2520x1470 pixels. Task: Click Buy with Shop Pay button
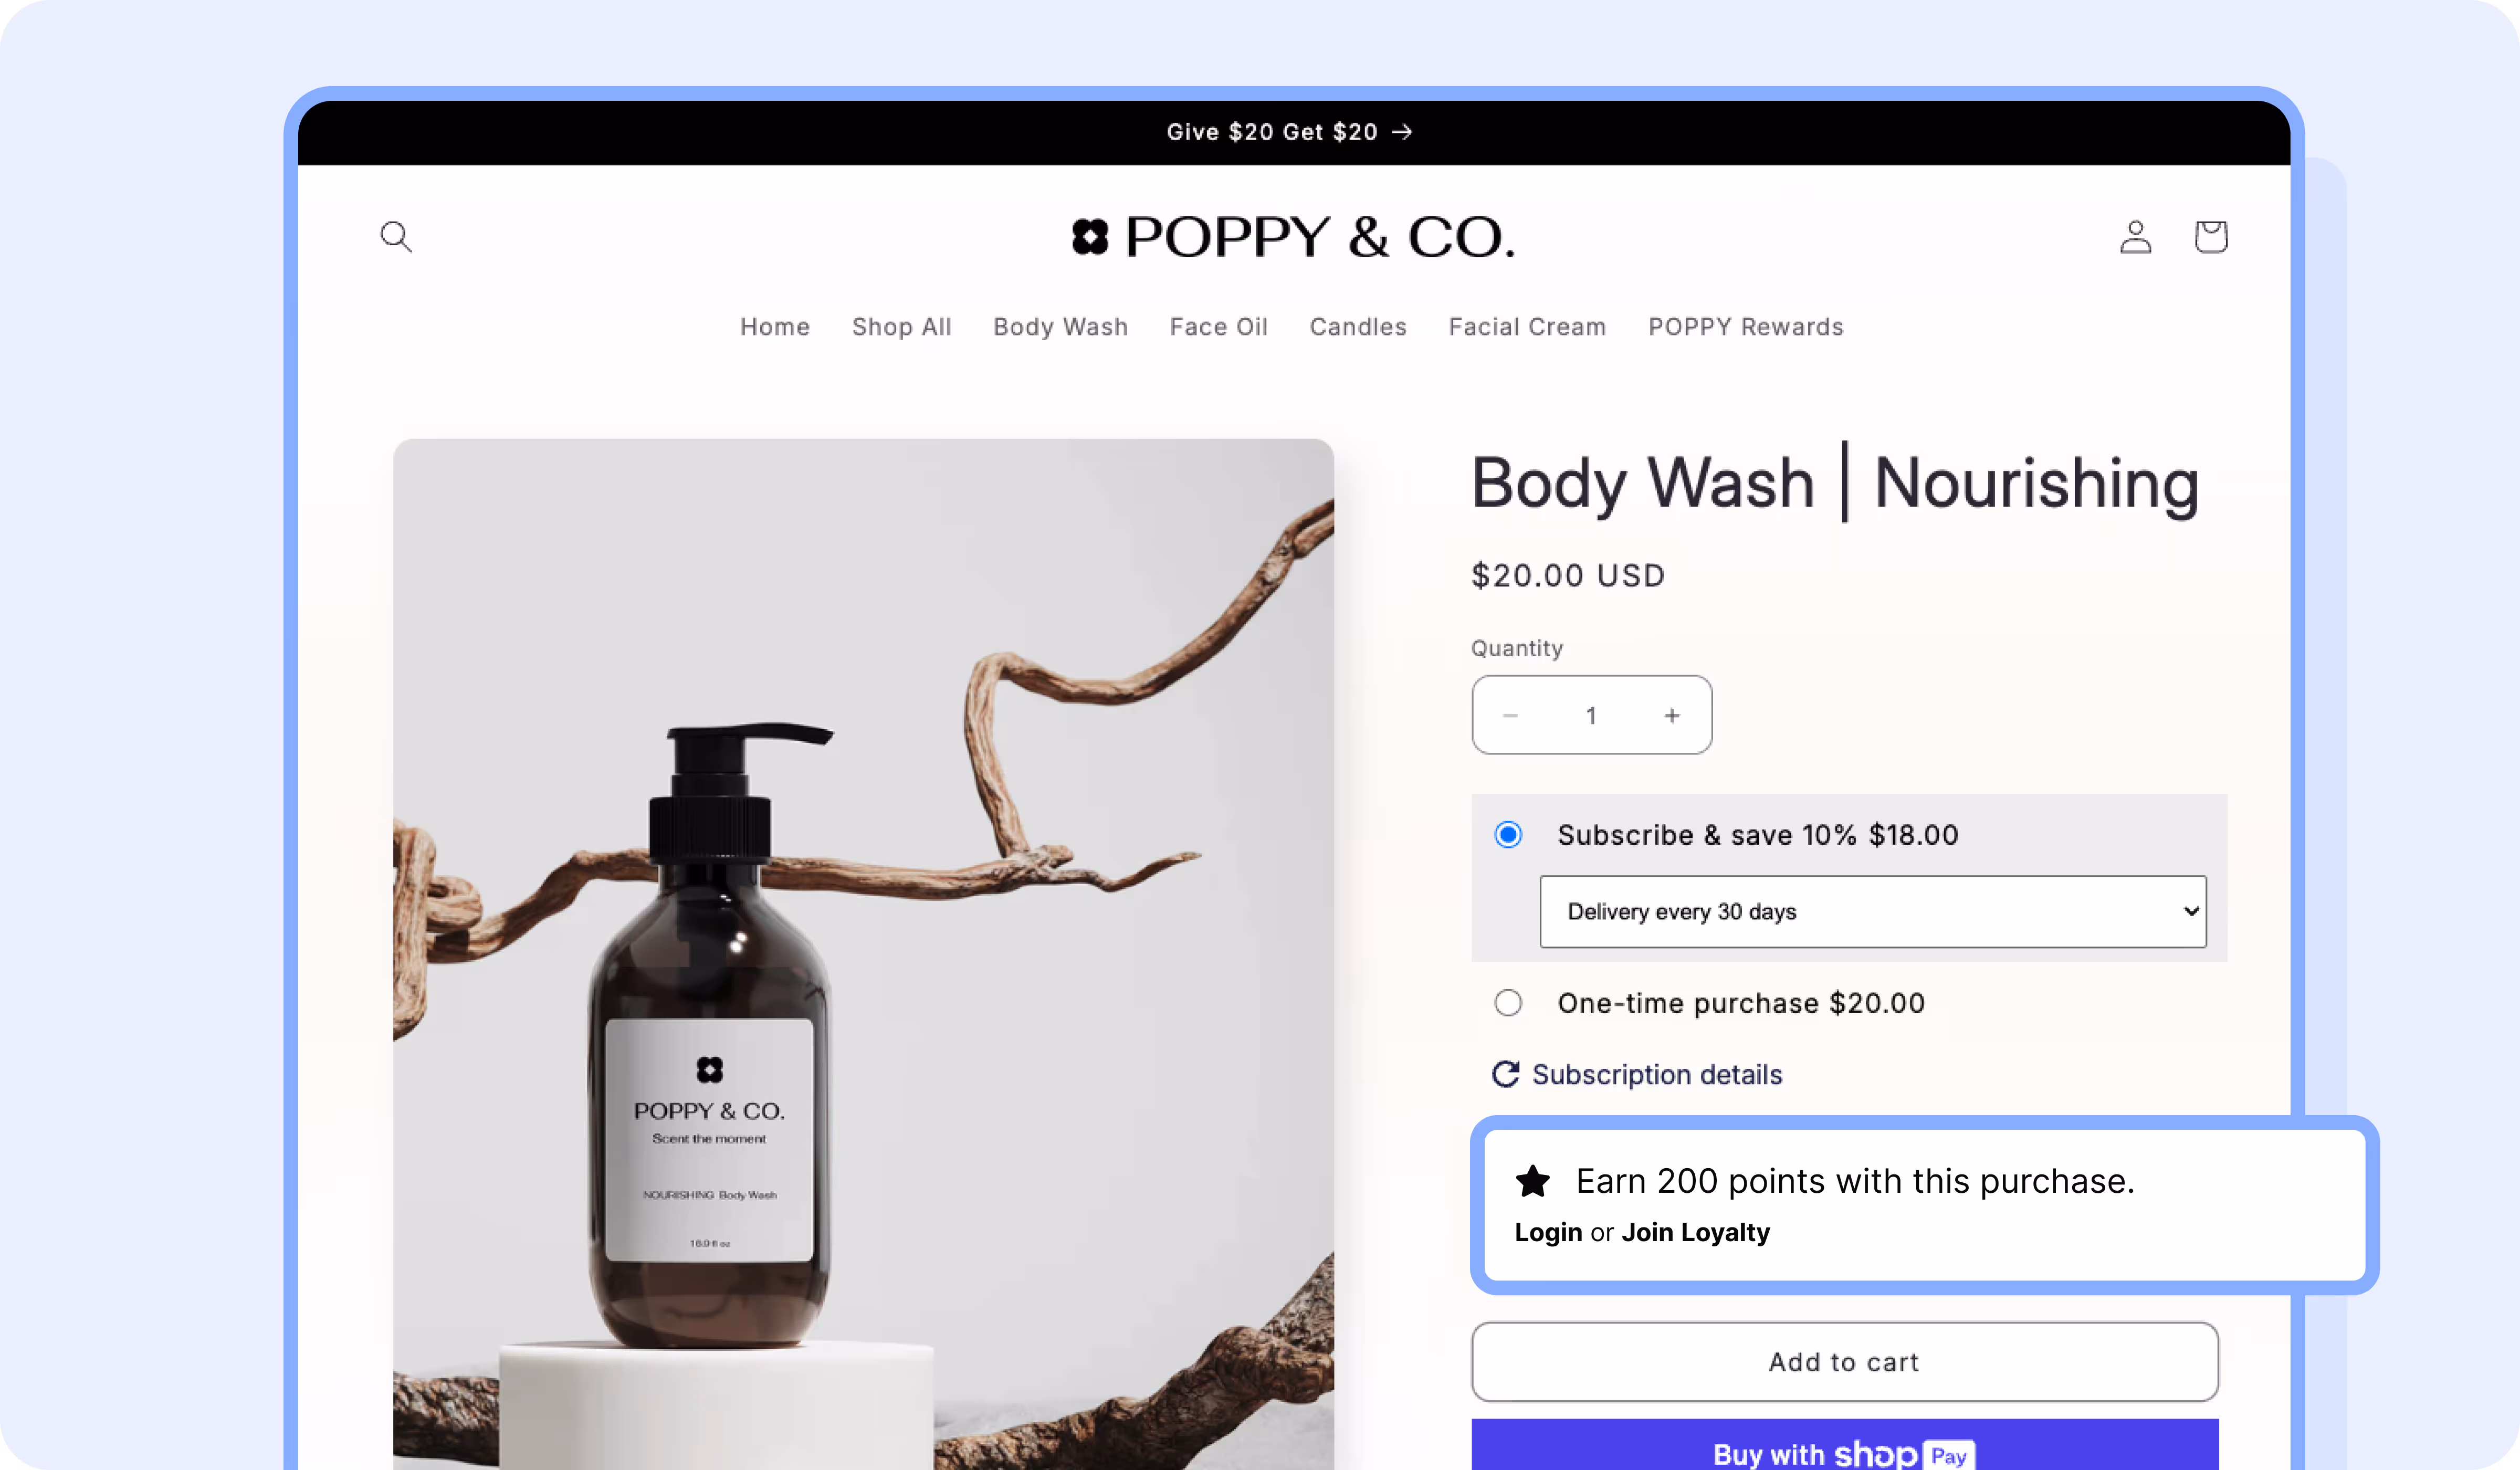[1845, 1446]
